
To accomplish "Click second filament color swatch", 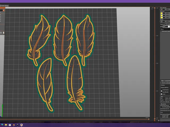I will click(161, 15).
